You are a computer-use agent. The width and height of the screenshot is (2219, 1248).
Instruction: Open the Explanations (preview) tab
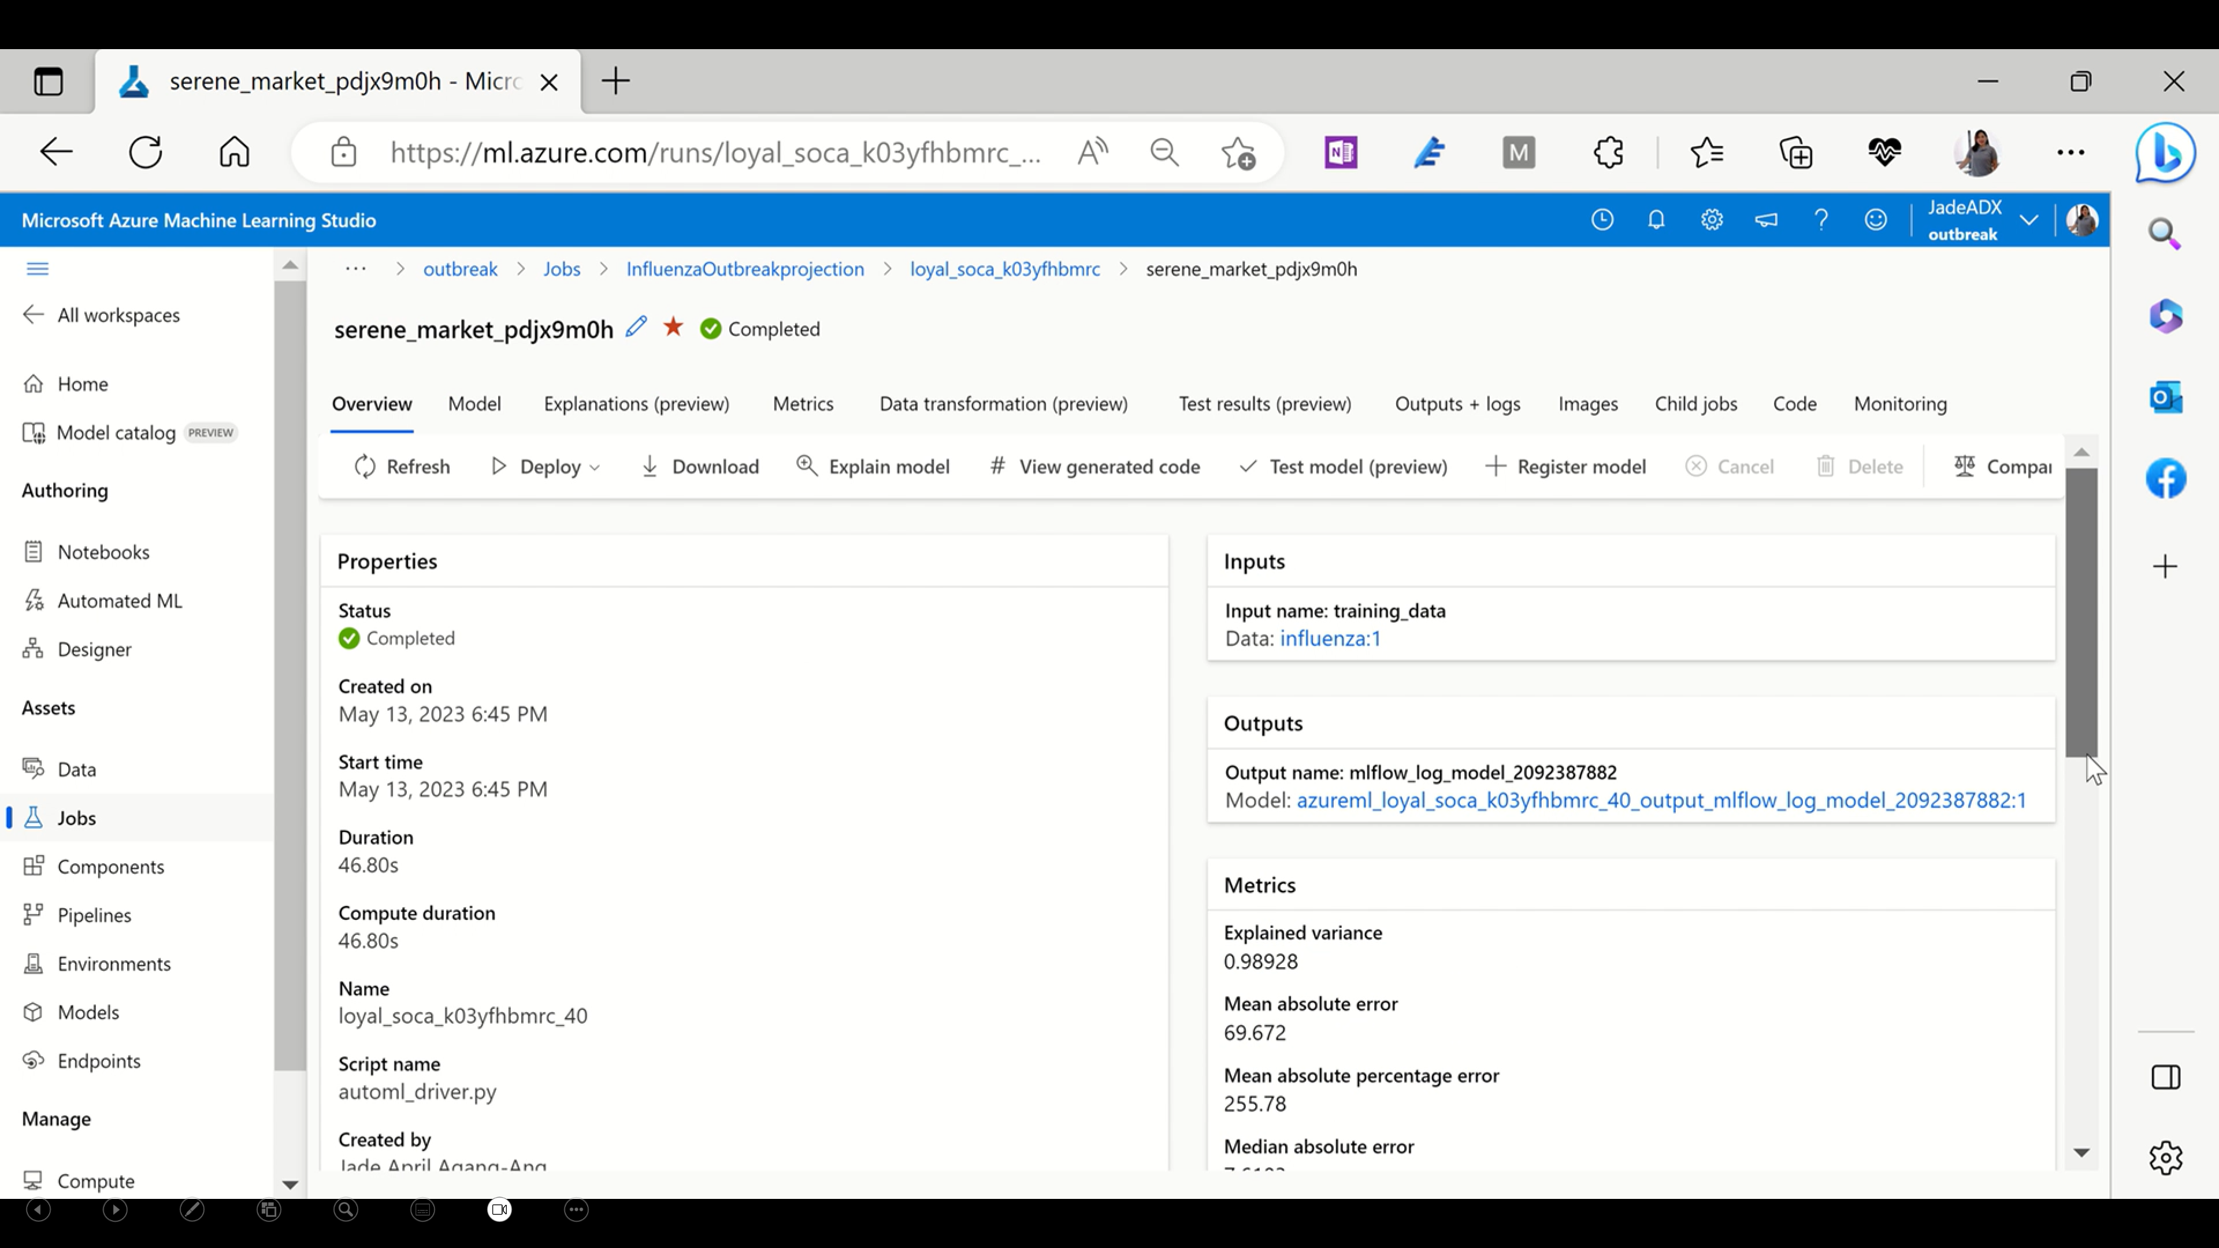click(x=636, y=404)
